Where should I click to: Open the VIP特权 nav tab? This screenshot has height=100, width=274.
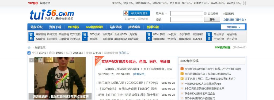[74, 27]
